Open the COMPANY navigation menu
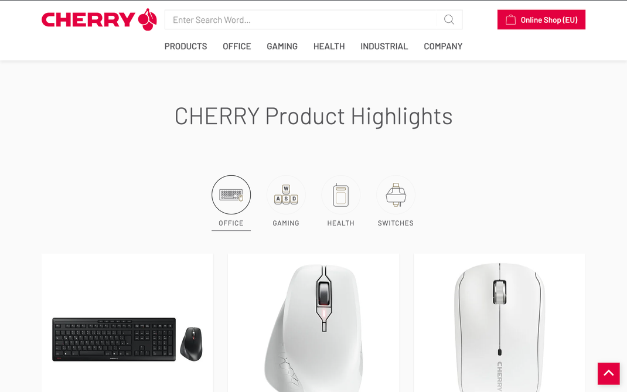Viewport: 627px width, 392px height. (443, 46)
